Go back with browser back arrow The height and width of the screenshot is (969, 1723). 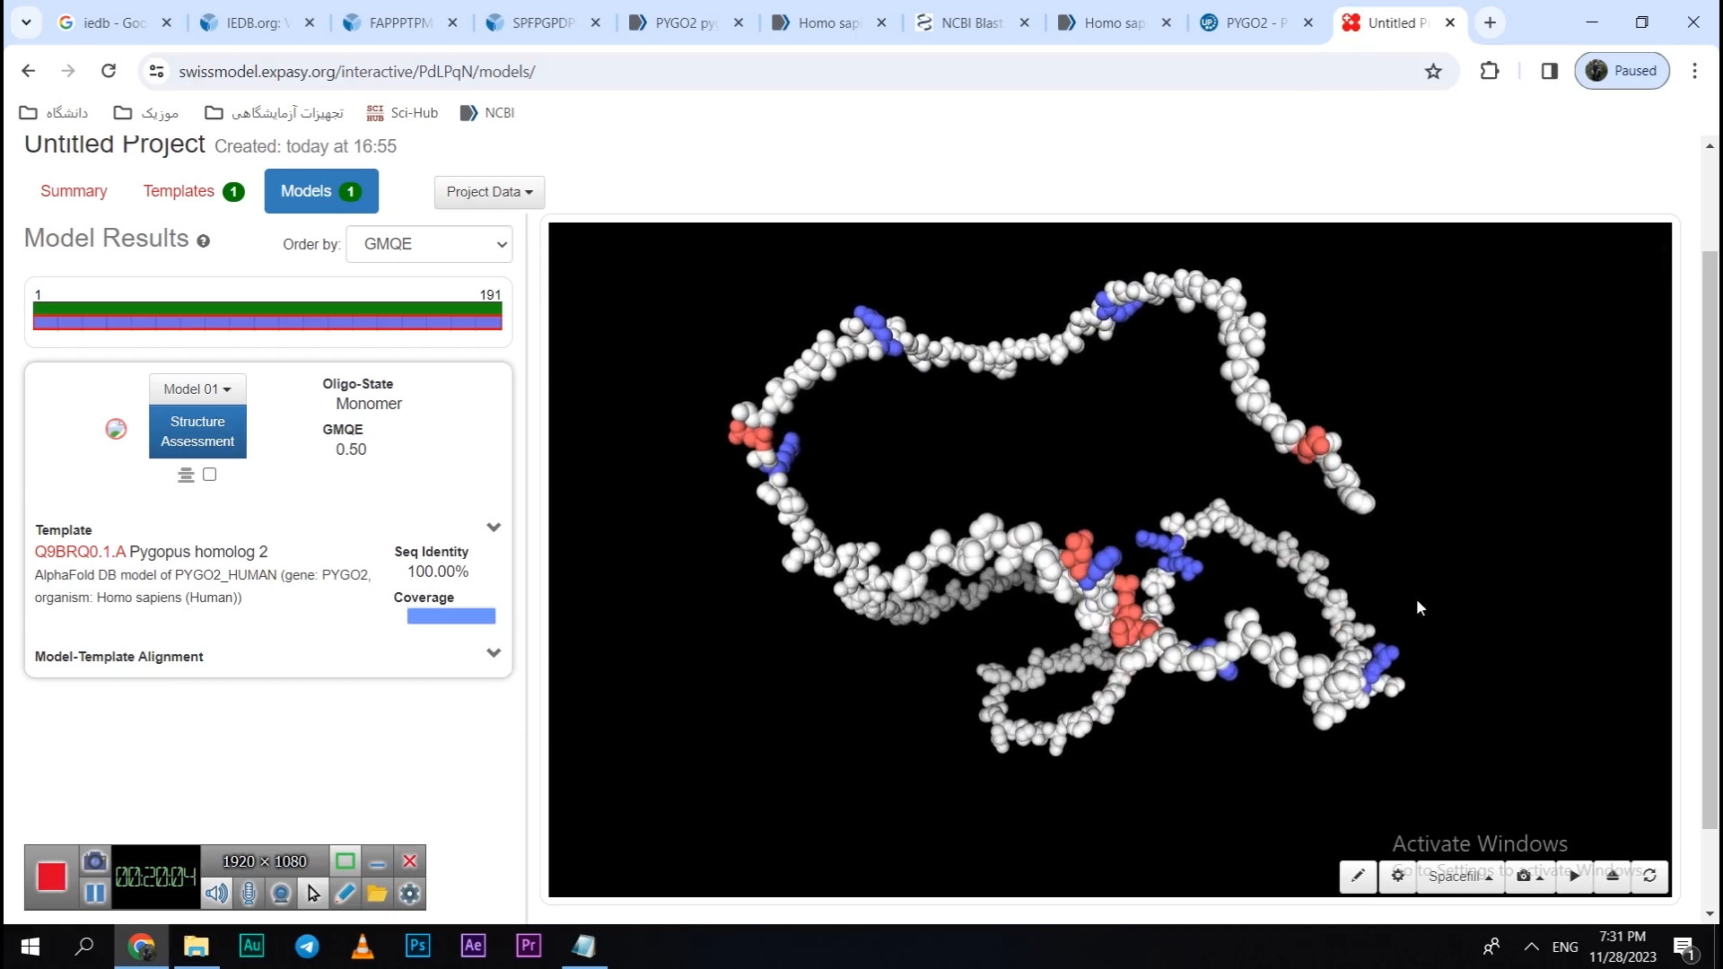pos(29,71)
